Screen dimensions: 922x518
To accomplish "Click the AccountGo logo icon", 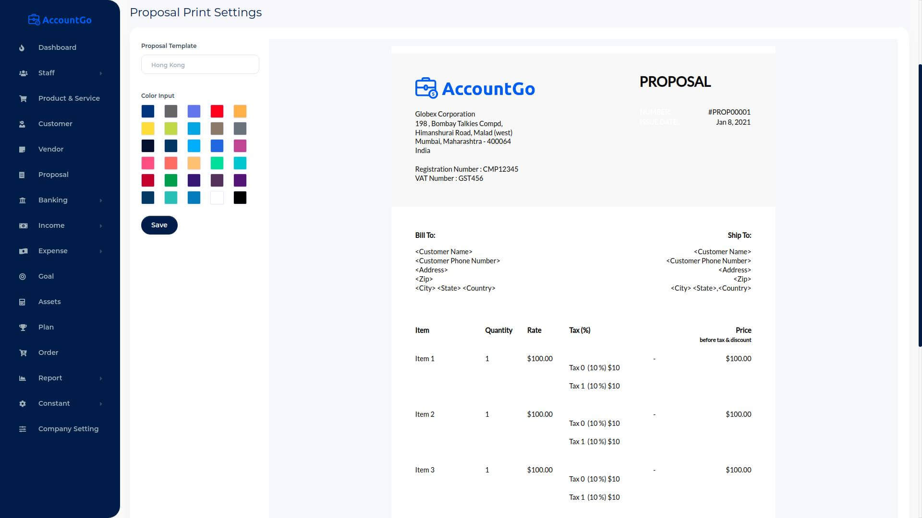I will 35,20.
